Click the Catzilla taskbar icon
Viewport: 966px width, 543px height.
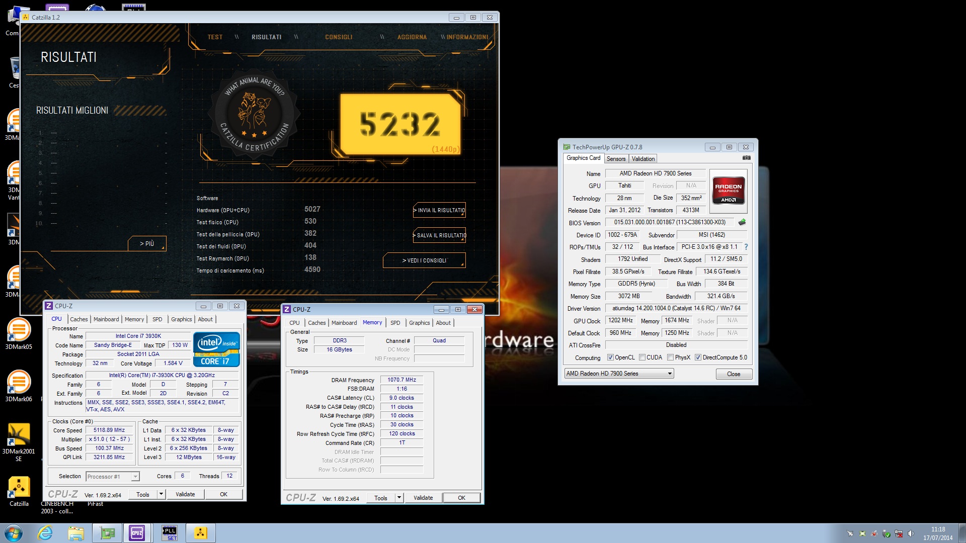(200, 533)
